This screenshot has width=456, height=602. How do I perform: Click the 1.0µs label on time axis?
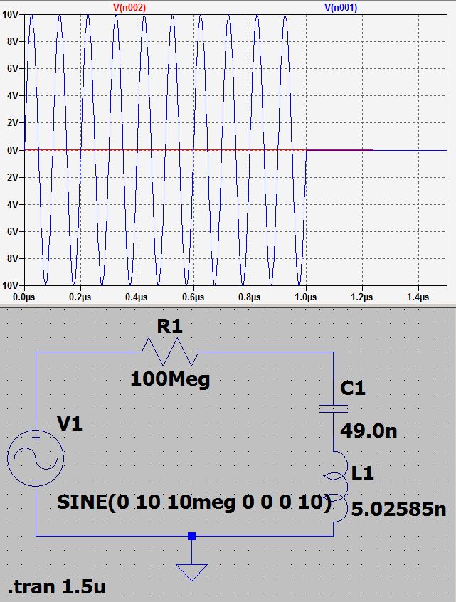click(x=305, y=297)
